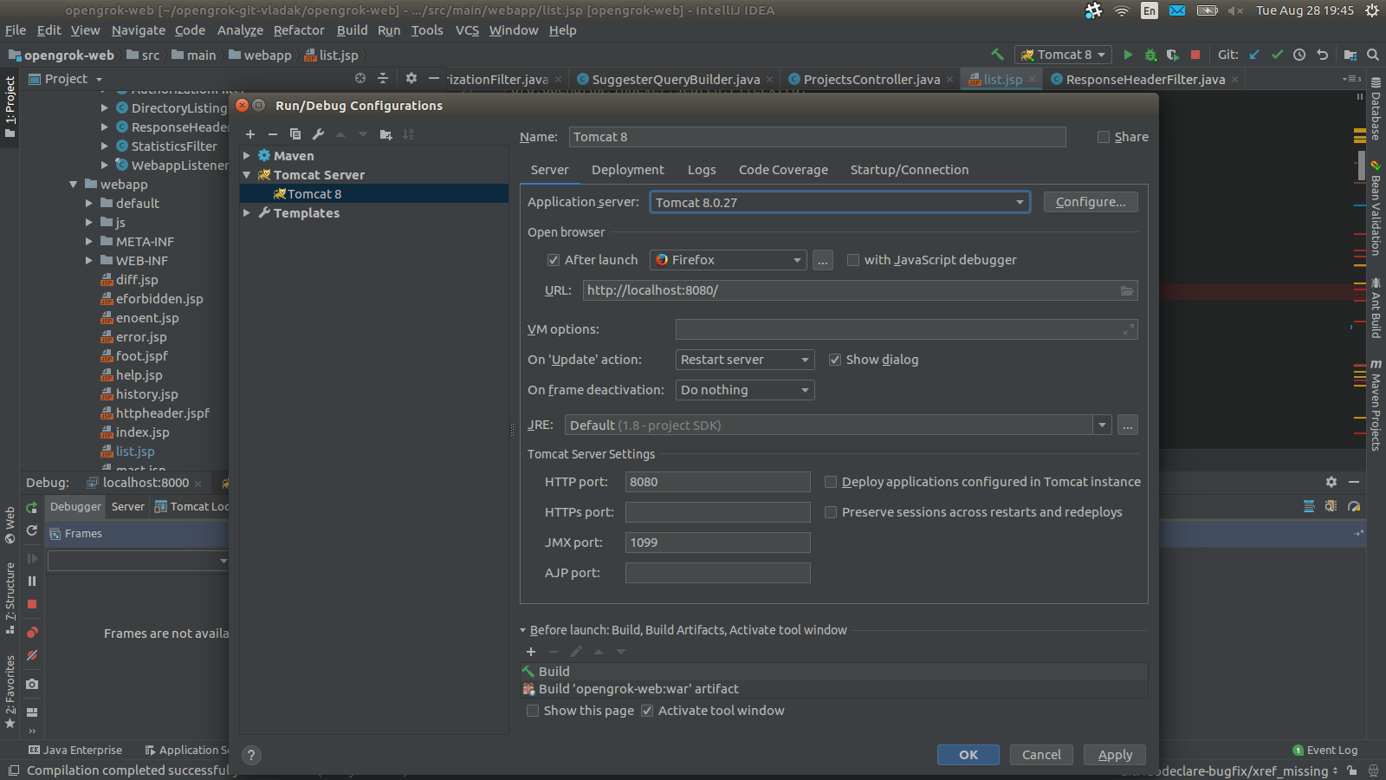The width and height of the screenshot is (1386, 780).
Task: Collapse the Before launch section
Action: (x=523, y=631)
